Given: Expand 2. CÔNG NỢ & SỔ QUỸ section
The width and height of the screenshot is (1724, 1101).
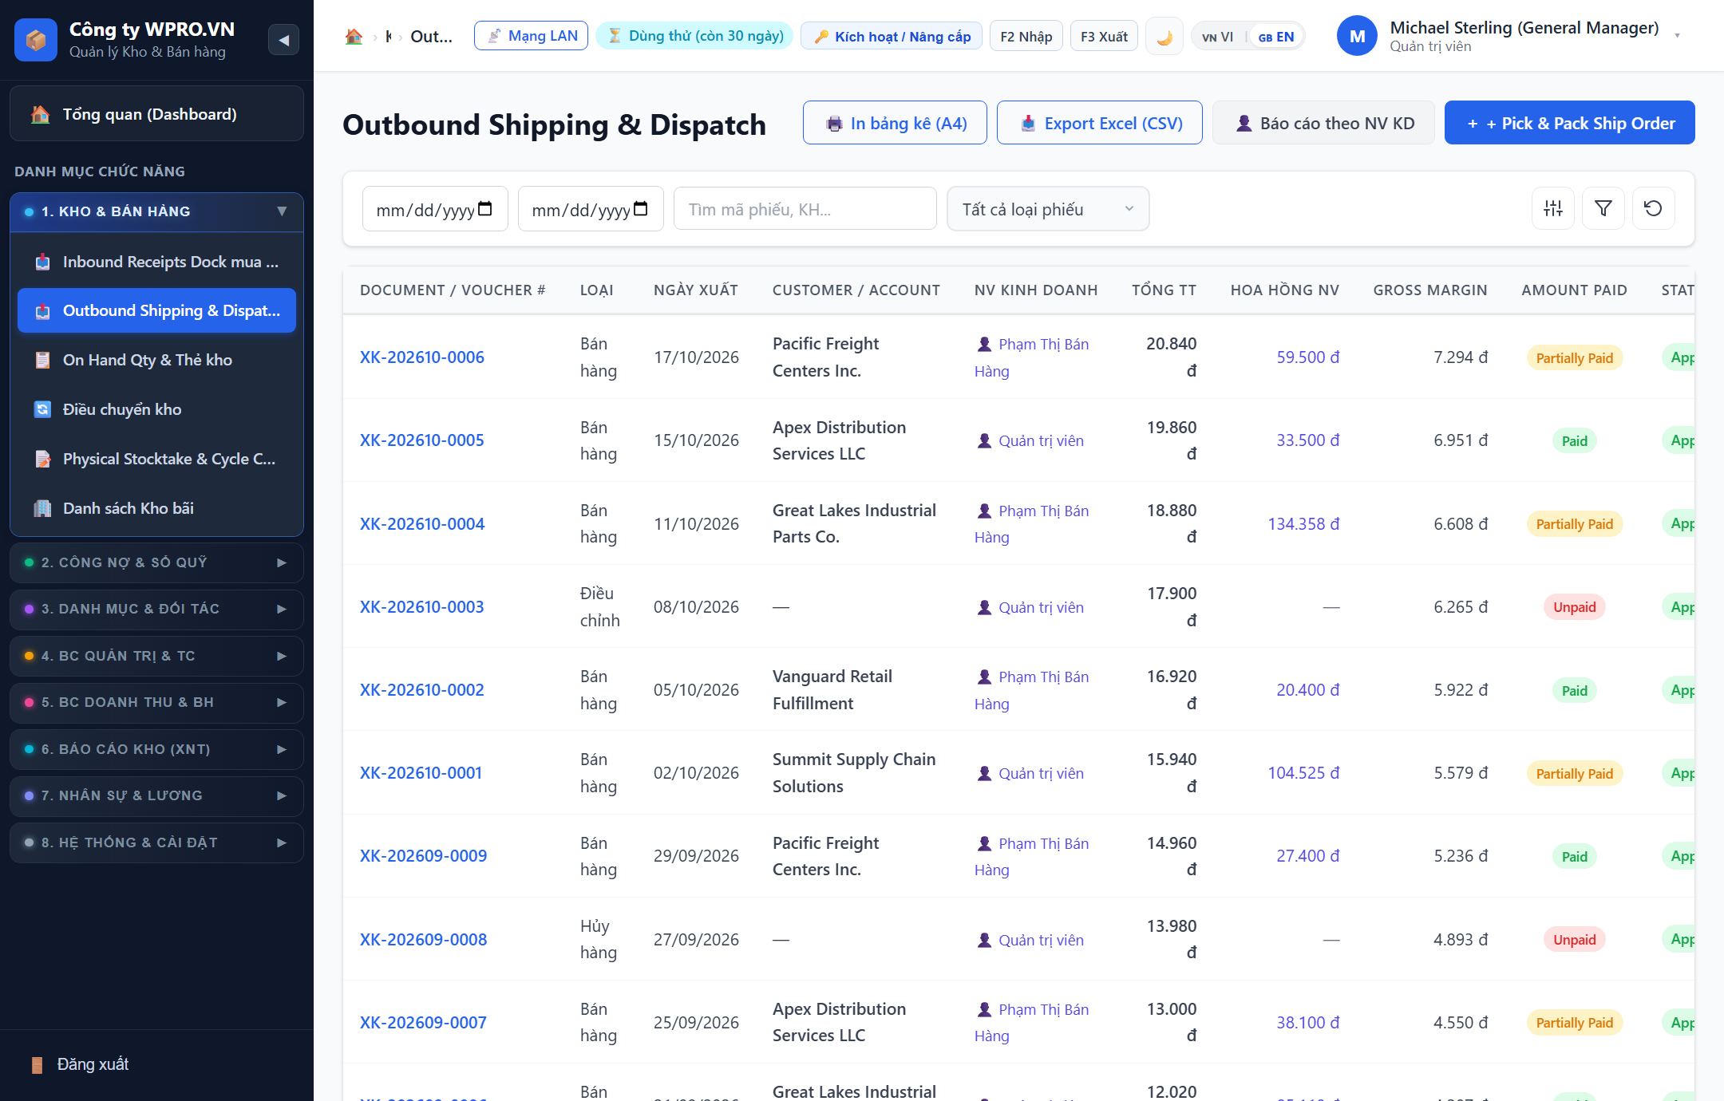Looking at the screenshot, I should [x=156, y=562].
